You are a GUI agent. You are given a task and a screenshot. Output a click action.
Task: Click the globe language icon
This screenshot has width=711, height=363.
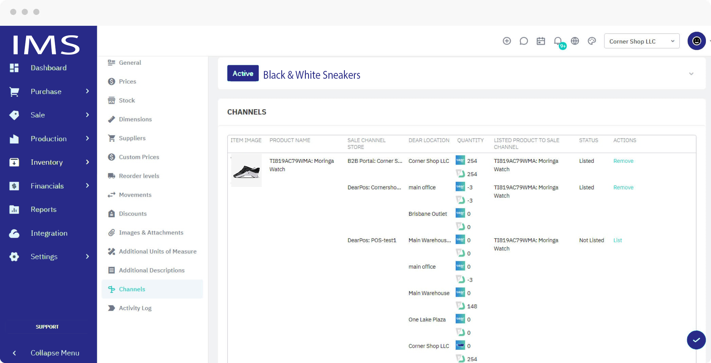[x=575, y=41]
